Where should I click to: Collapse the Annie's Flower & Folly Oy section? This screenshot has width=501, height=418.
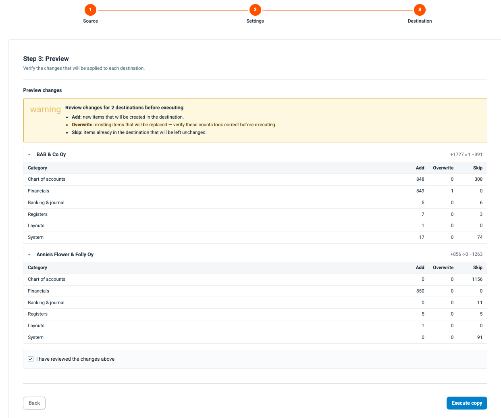[x=29, y=255]
